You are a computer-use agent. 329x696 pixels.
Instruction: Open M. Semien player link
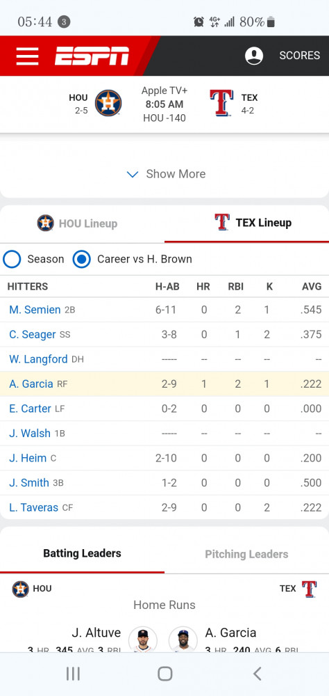(35, 310)
